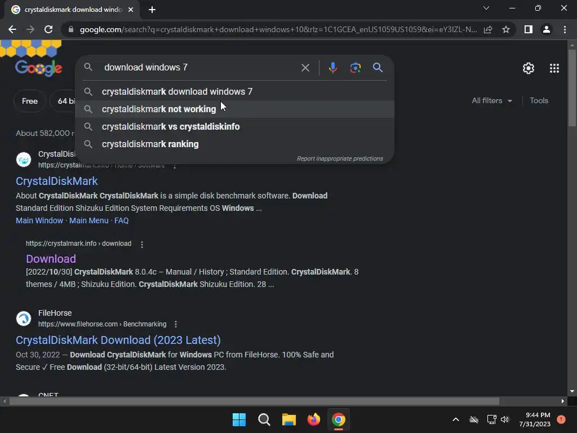Click the CrystalMark site favicon

click(x=24, y=160)
